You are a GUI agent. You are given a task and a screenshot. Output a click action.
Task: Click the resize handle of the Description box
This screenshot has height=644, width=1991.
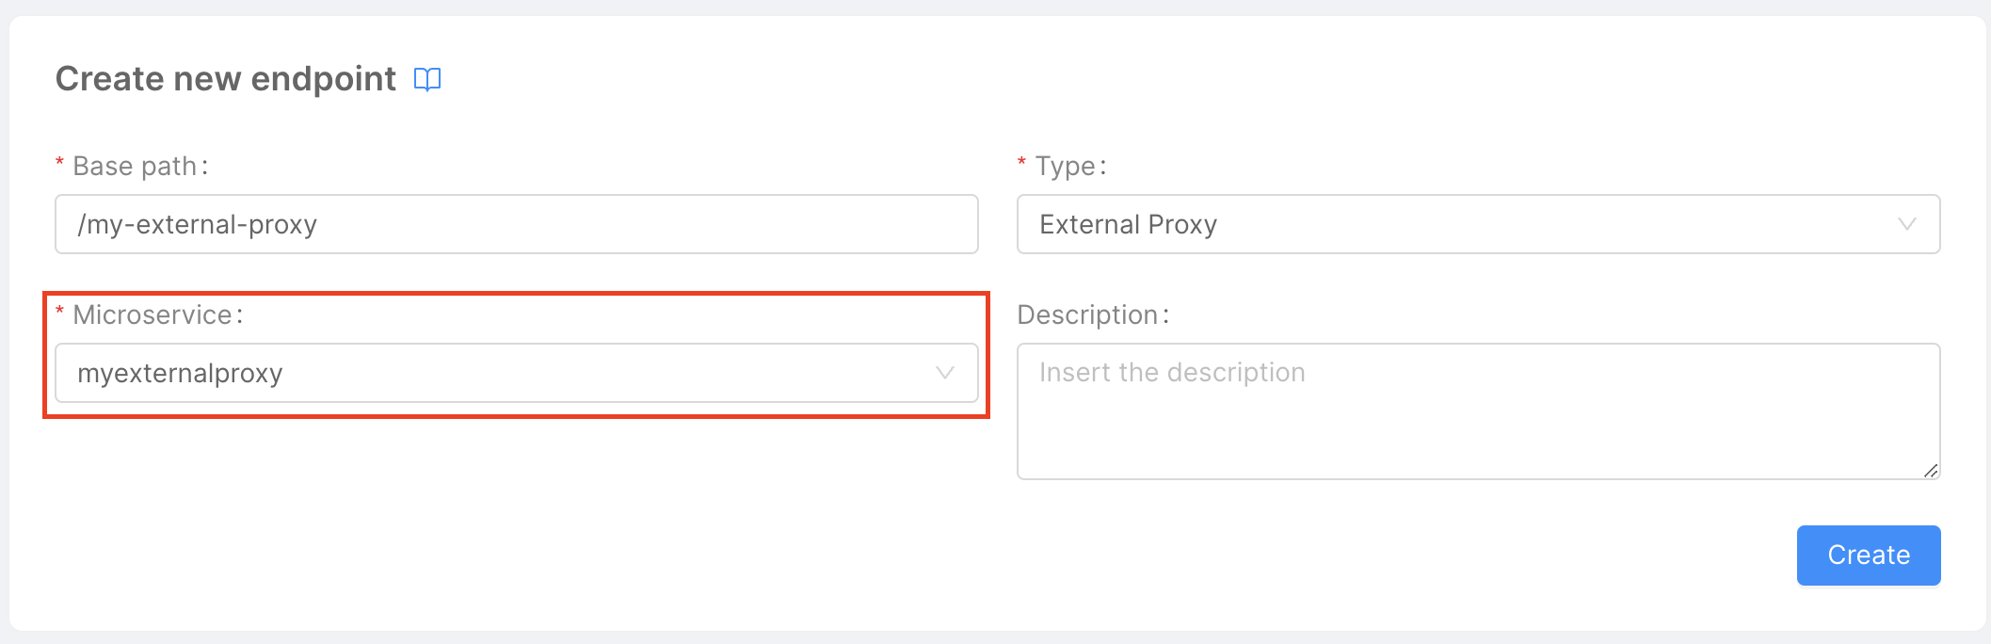coord(1929,469)
